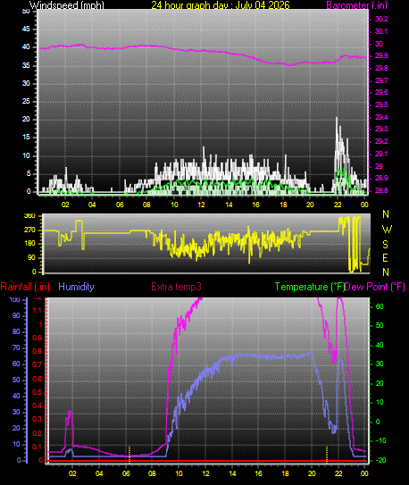Click the '22' hour label under the bottom graph

338,473
